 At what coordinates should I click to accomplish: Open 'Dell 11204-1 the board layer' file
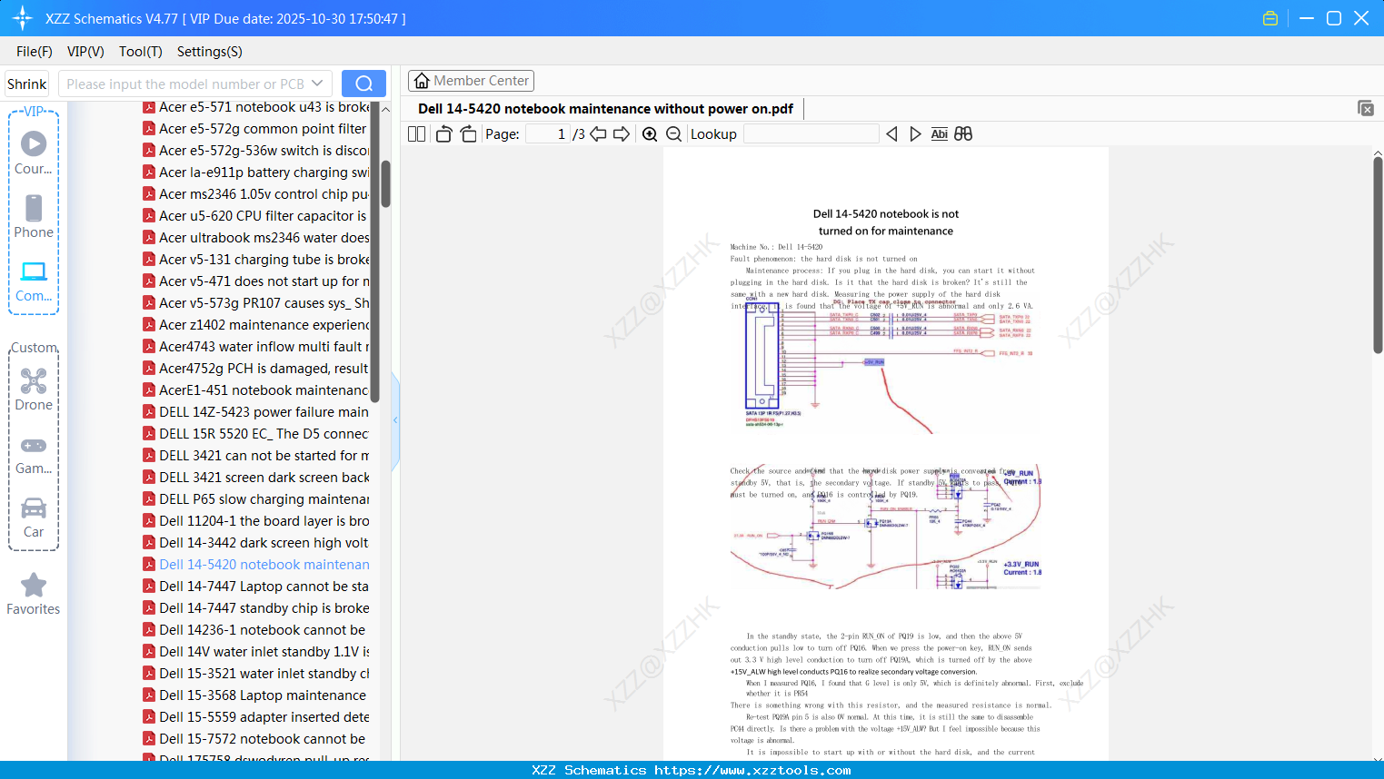point(255,521)
